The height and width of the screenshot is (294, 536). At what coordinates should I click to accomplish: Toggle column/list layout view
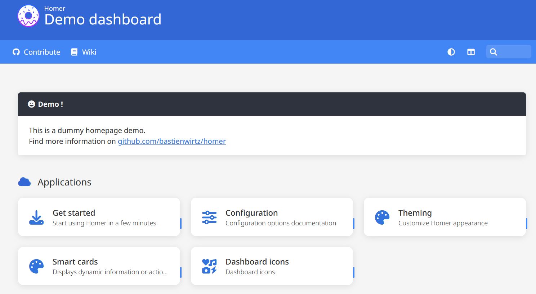471,52
